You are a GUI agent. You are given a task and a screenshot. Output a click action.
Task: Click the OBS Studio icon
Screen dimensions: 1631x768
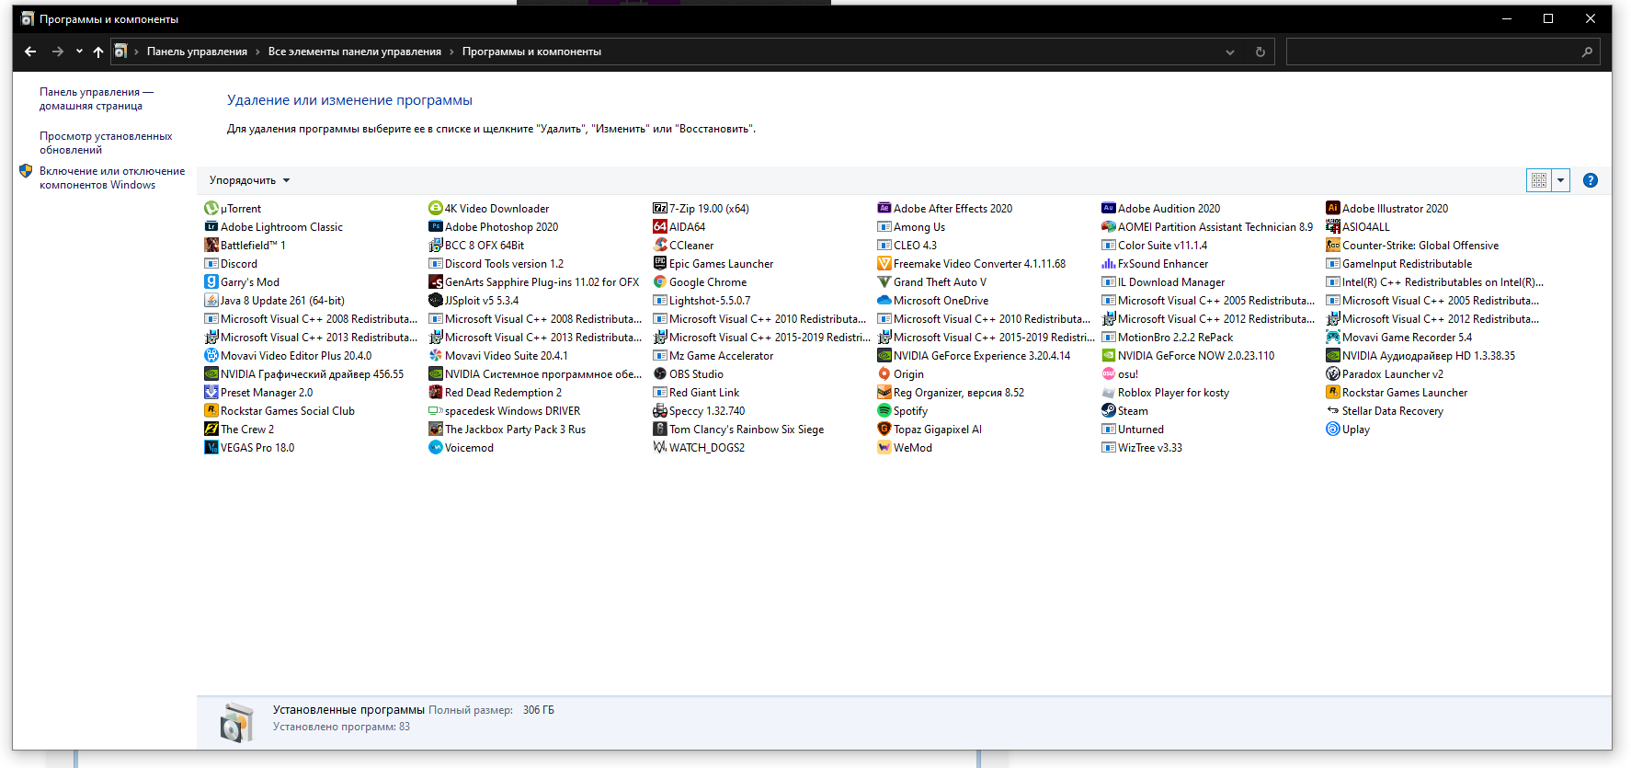(660, 374)
